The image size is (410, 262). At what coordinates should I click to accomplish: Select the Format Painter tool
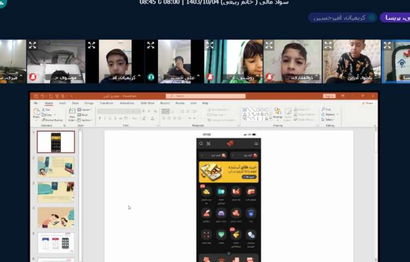[x=52, y=120]
